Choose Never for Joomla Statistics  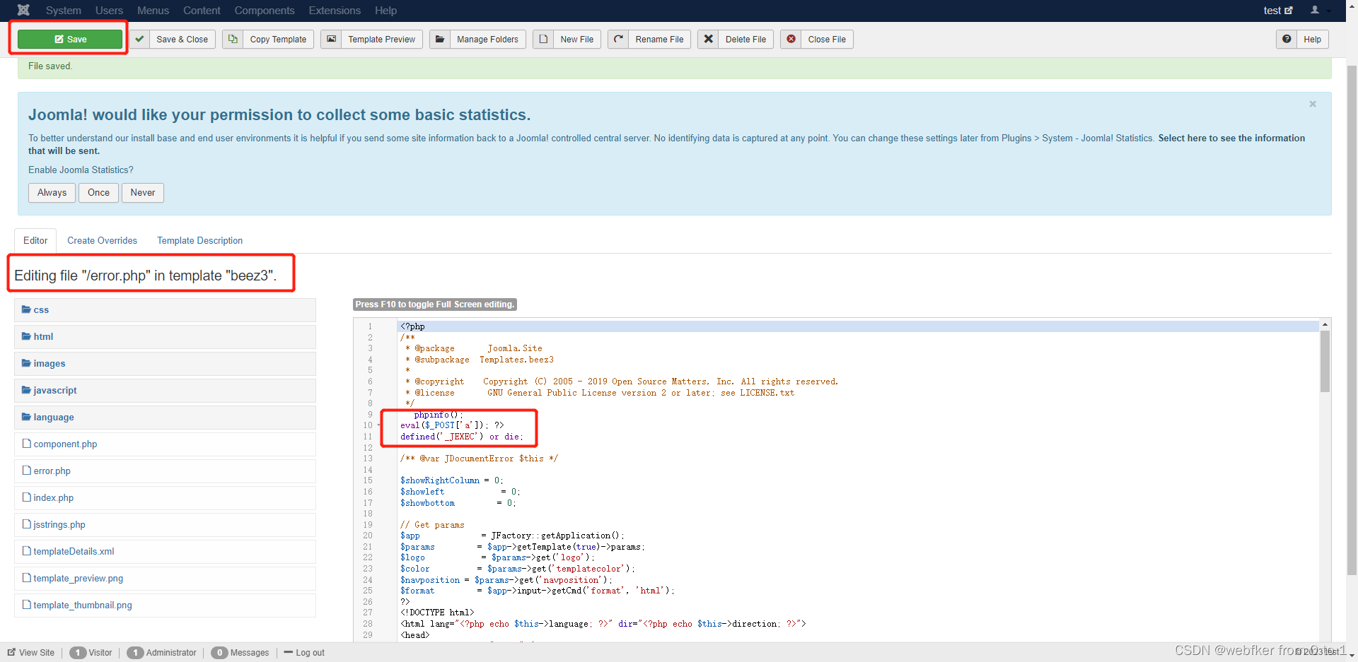click(143, 193)
